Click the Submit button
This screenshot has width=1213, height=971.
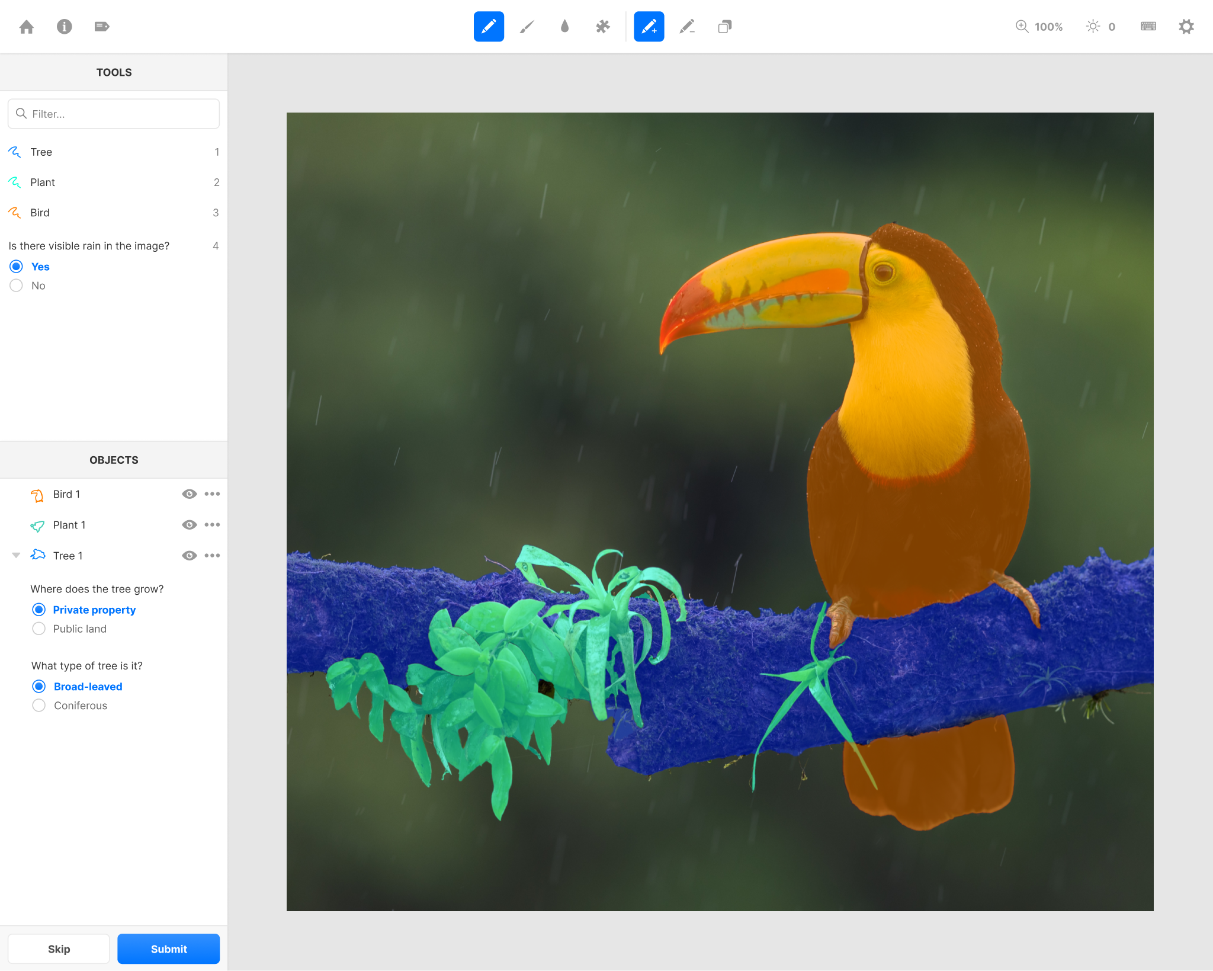(168, 948)
